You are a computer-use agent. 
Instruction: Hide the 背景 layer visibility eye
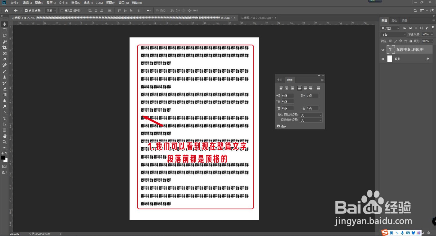(383, 59)
